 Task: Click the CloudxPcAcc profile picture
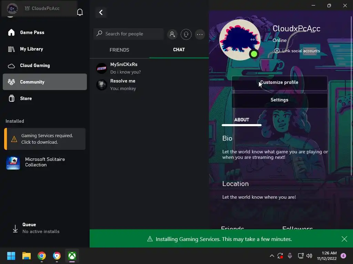[240, 40]
